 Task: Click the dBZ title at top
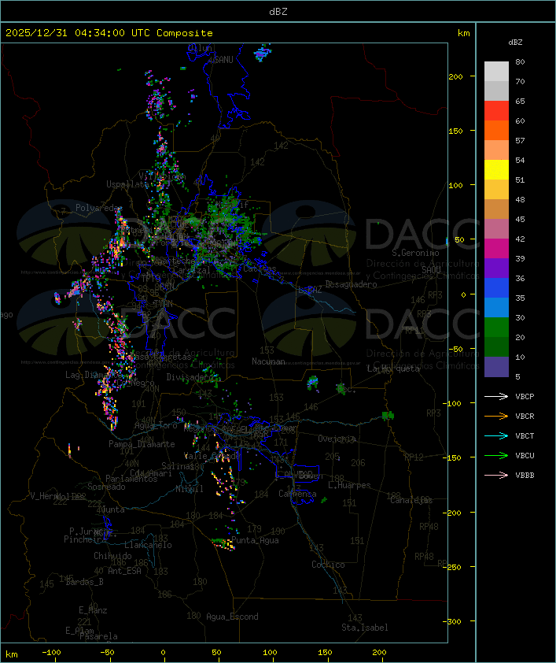[x=278, y=12]
